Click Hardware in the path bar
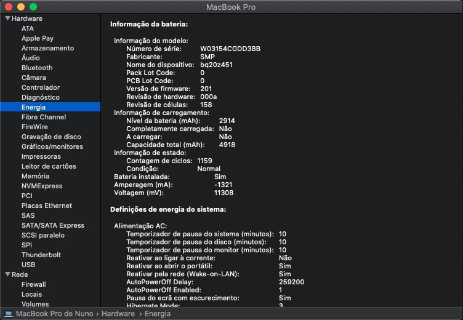 tap(118, 313)
